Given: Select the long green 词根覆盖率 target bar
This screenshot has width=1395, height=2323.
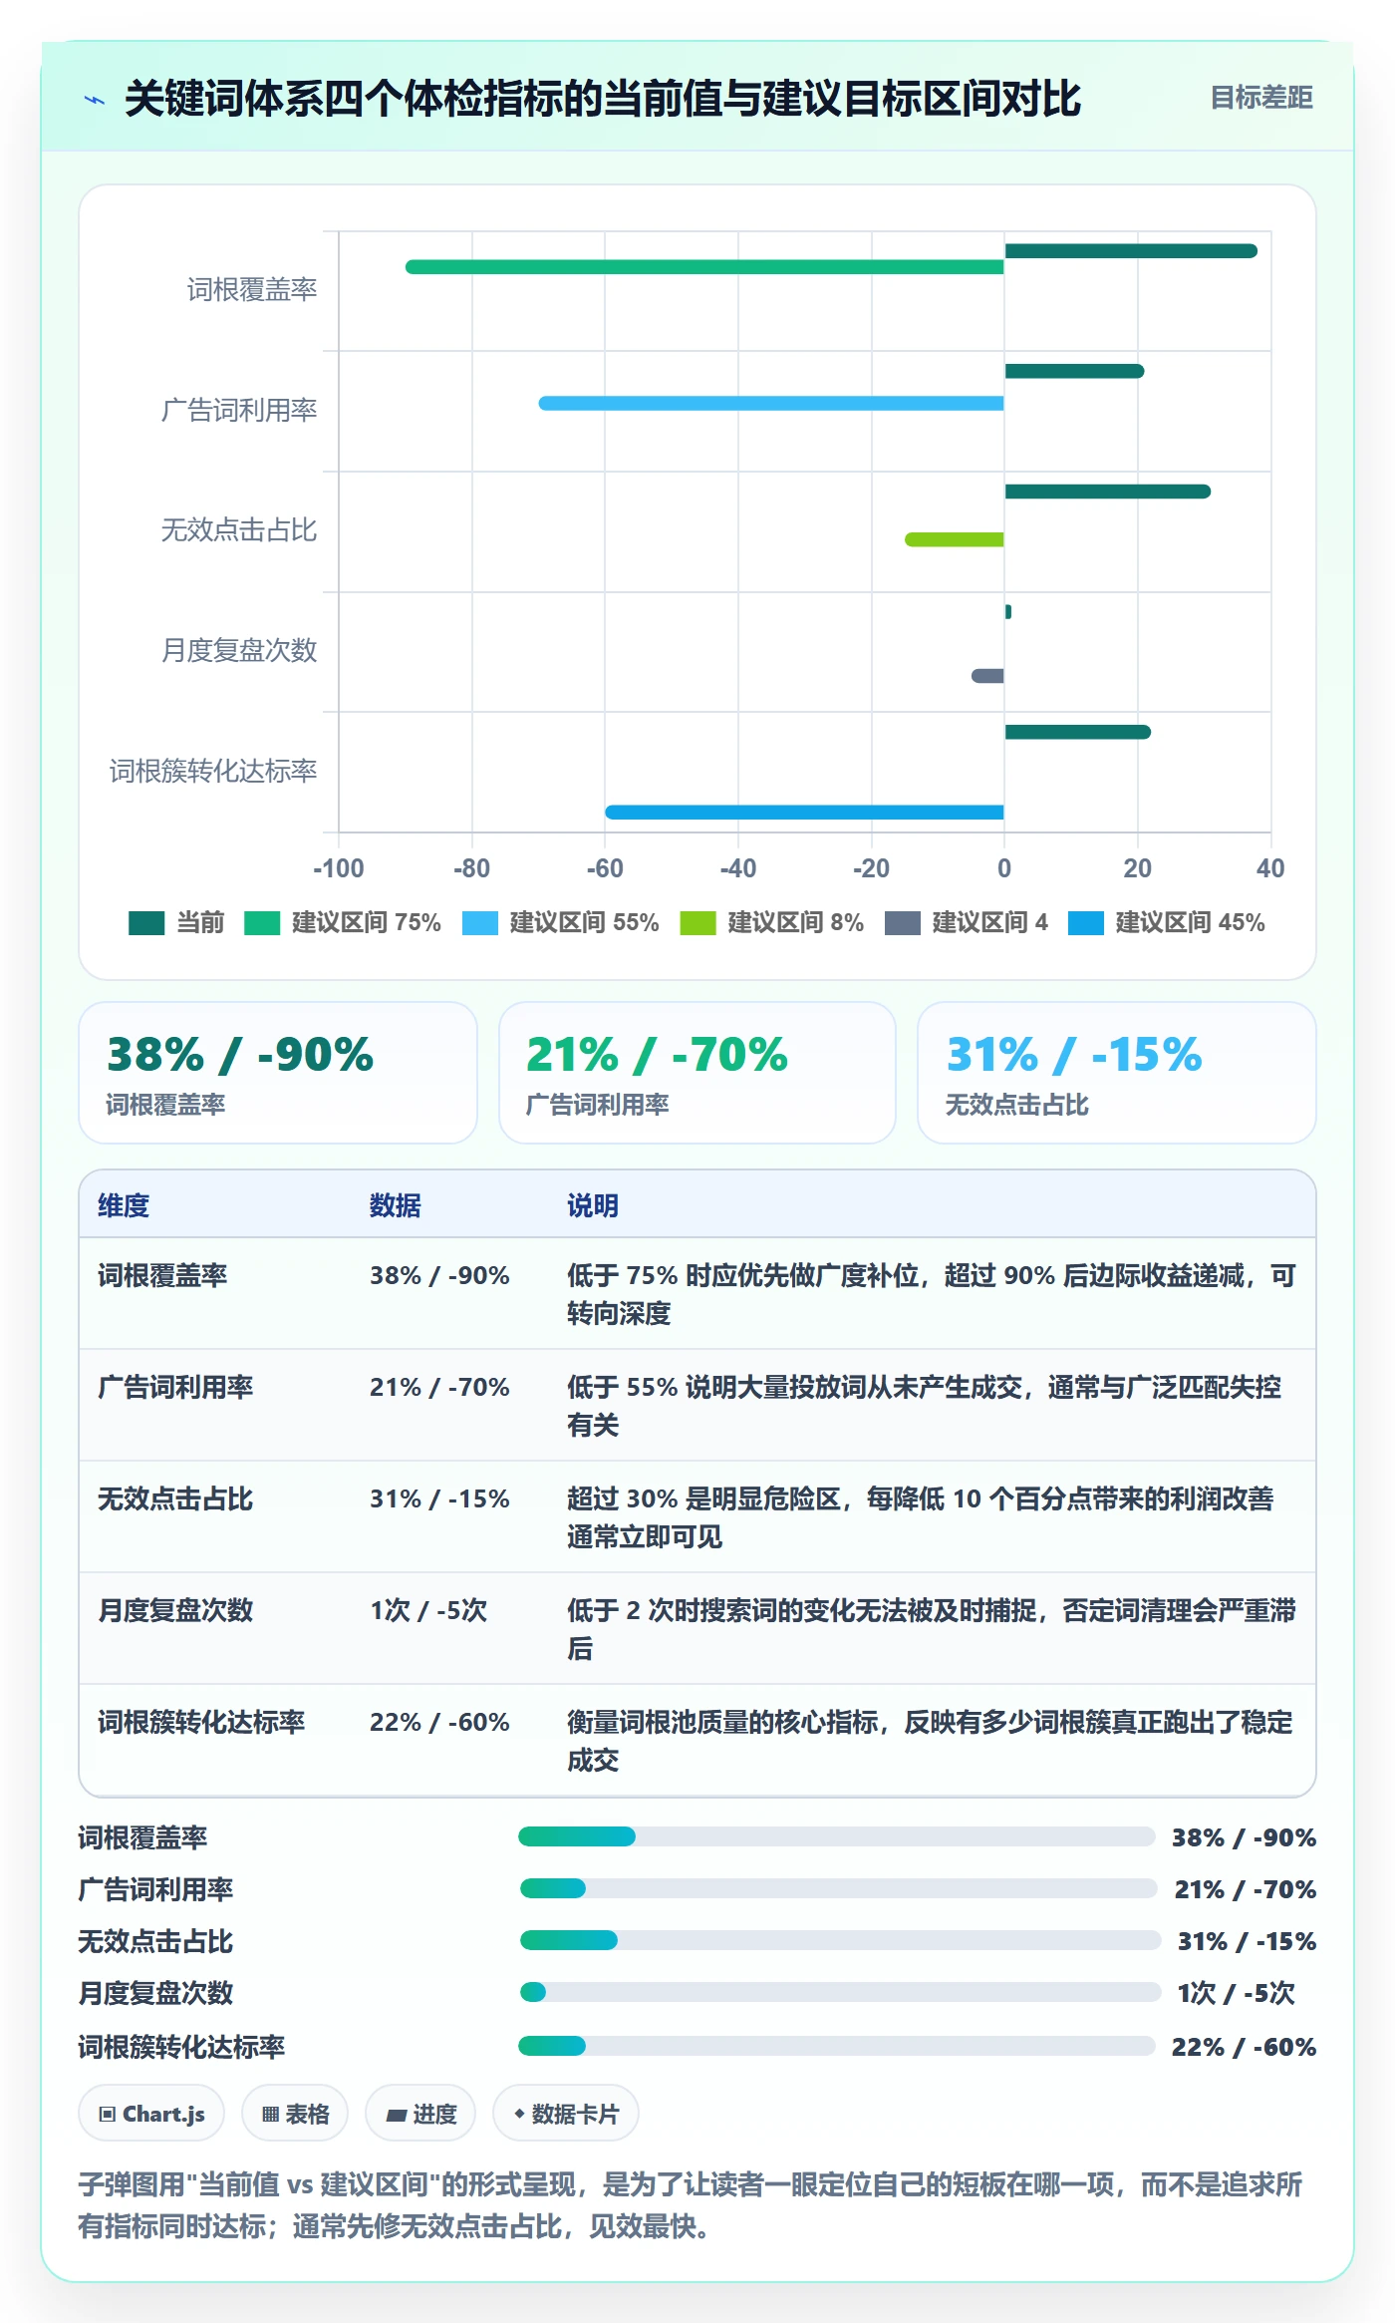Looking at the screenshot, I should (704, 267).
